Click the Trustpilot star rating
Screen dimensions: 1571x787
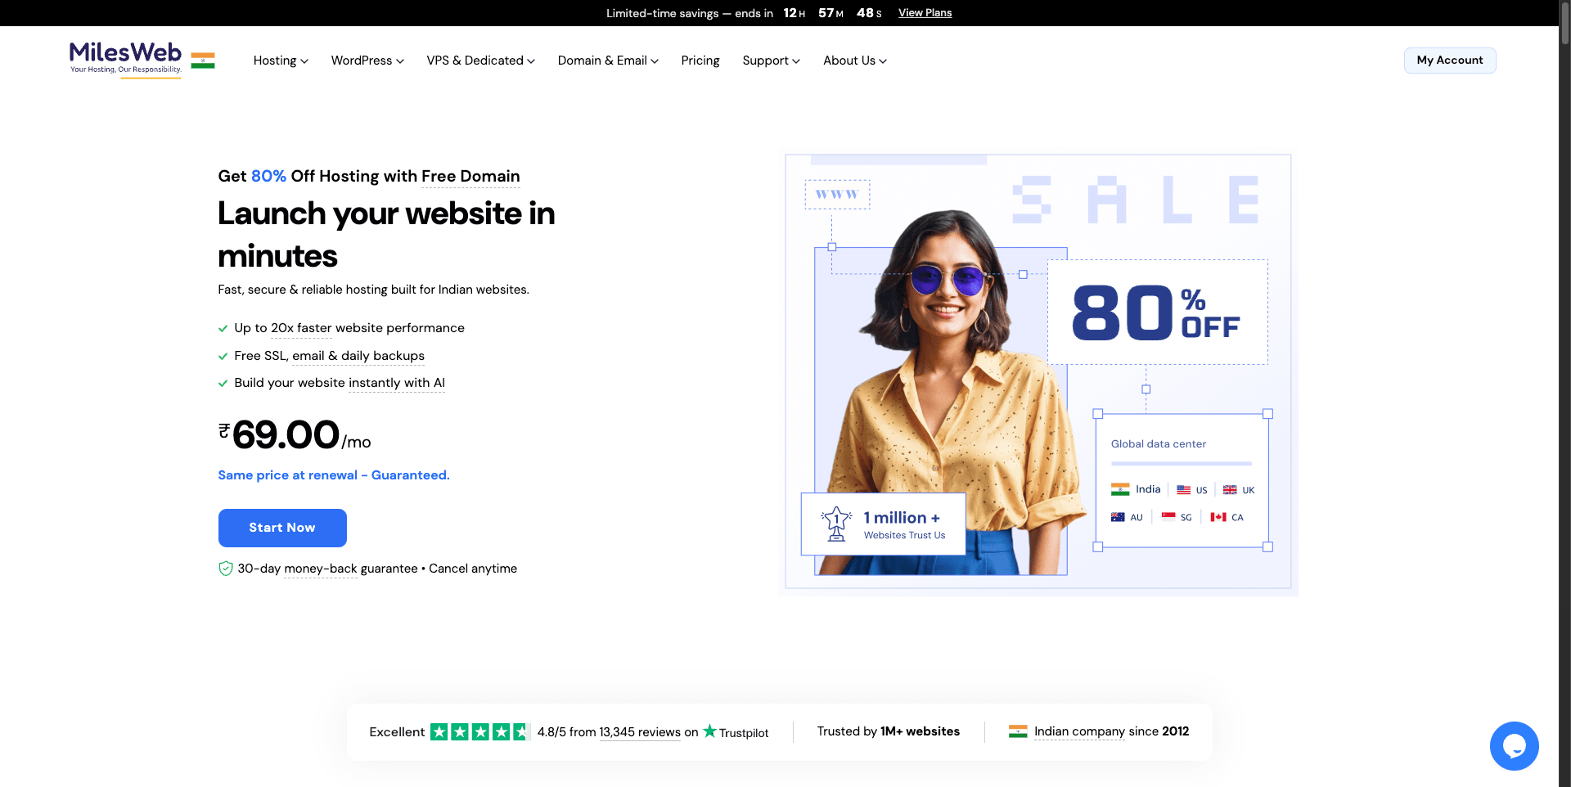coord(479,732)
